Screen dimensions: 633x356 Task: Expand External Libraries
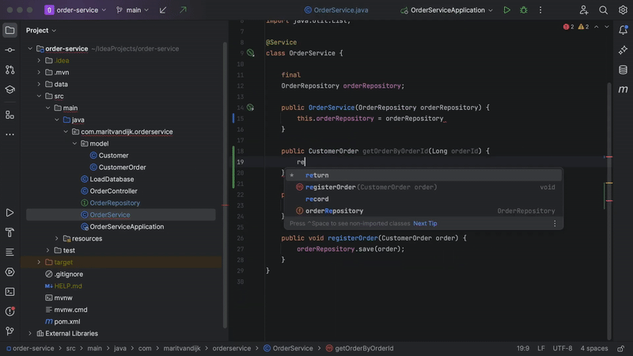click(x=30, y=333)
